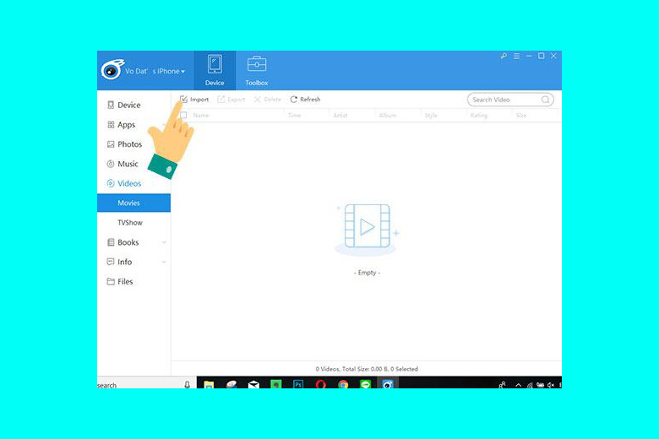Expand the Info section arrow
The height and width of the screenshot is (439, 659).
pos(164,263)
